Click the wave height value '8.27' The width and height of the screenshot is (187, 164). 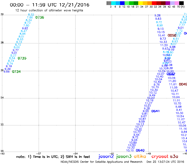pos(13,56)
